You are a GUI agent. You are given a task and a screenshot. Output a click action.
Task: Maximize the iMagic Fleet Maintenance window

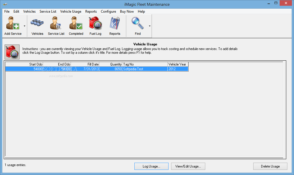pyautogui.click(x=276, y=3)
